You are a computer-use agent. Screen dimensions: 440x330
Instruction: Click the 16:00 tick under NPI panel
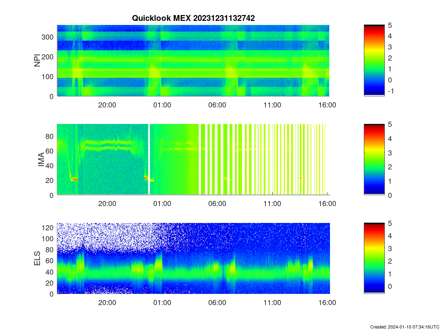[327, 105]
